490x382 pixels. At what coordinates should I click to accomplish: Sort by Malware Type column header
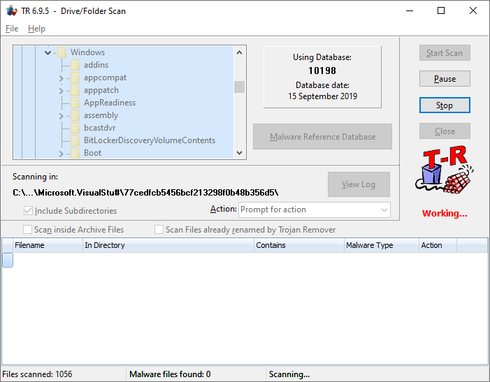(x=381, y=245)
